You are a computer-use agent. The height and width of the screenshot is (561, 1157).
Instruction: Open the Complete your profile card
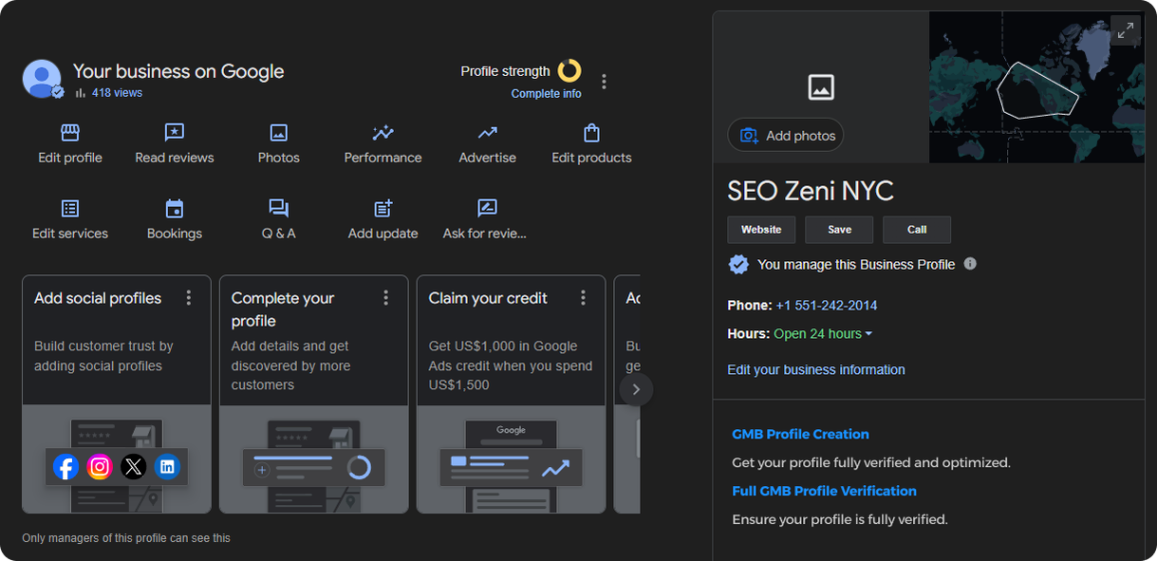tap(314, 394)
